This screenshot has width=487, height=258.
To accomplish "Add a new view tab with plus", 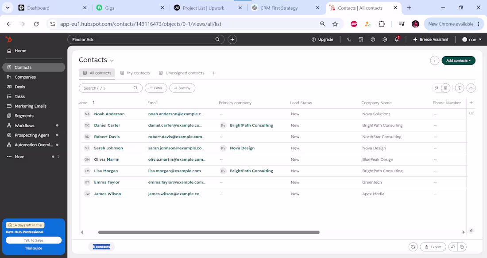I will tap(214, 73).
